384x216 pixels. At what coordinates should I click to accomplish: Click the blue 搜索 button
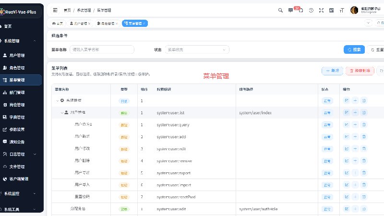(x=354, y=49)
